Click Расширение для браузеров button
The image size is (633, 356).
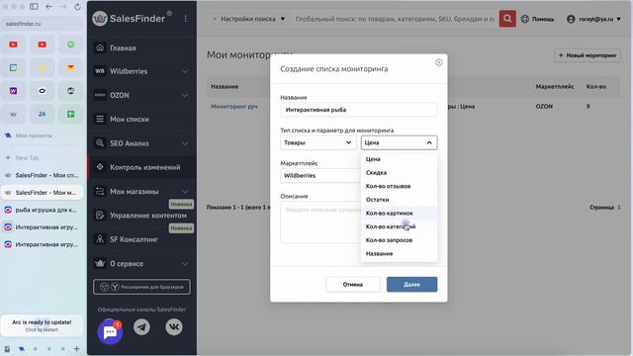point(141,287)
